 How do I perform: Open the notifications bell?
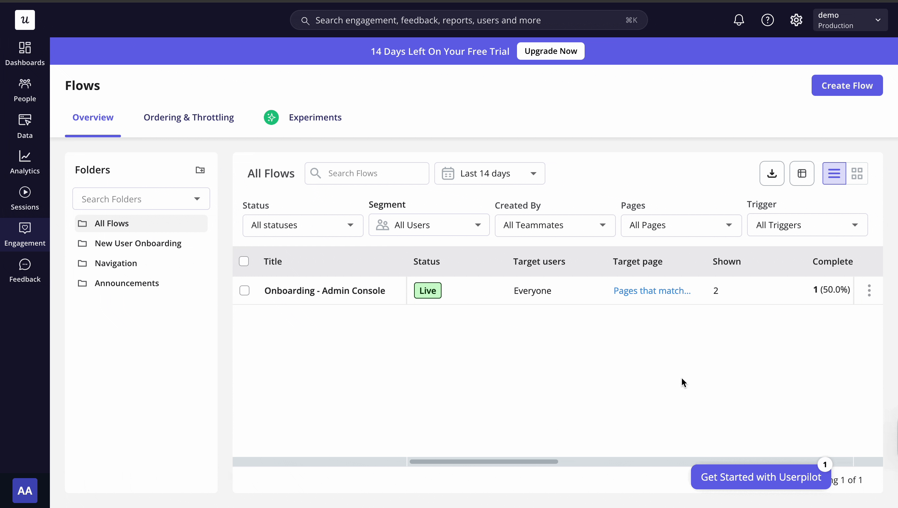739,20
